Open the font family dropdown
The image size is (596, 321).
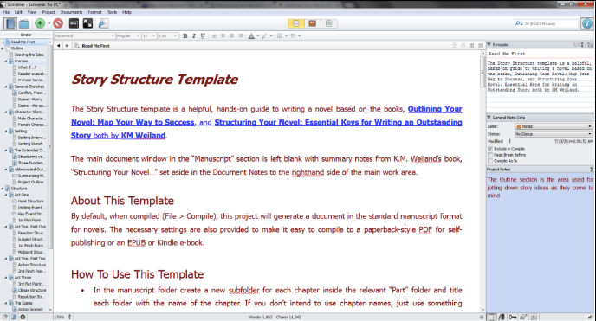coord(84,35)
